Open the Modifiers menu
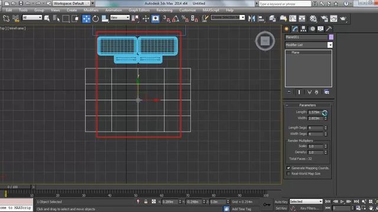Viewport: 378px width, 212px height. coord(91,10)
